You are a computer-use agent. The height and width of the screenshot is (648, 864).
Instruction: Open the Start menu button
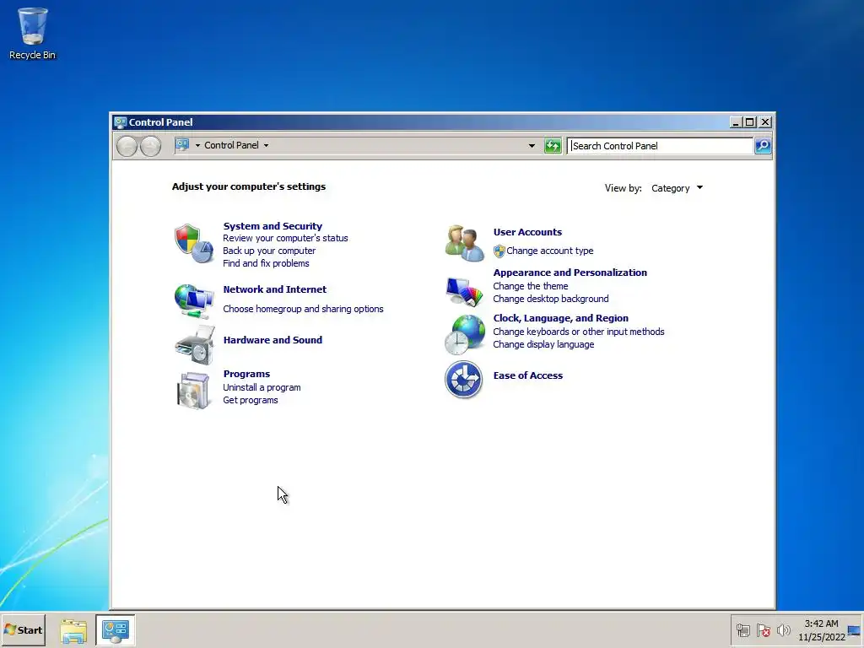point(23,629)
